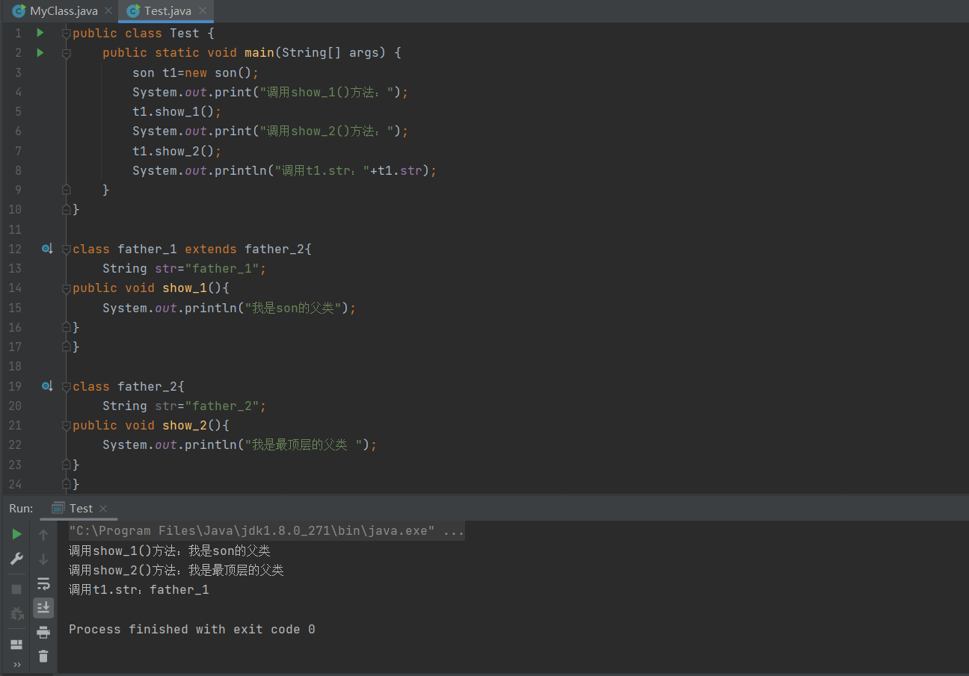Open run configuration wrench icon
Image resolution: width=969 pixels, height=676 pixels.
16,559
